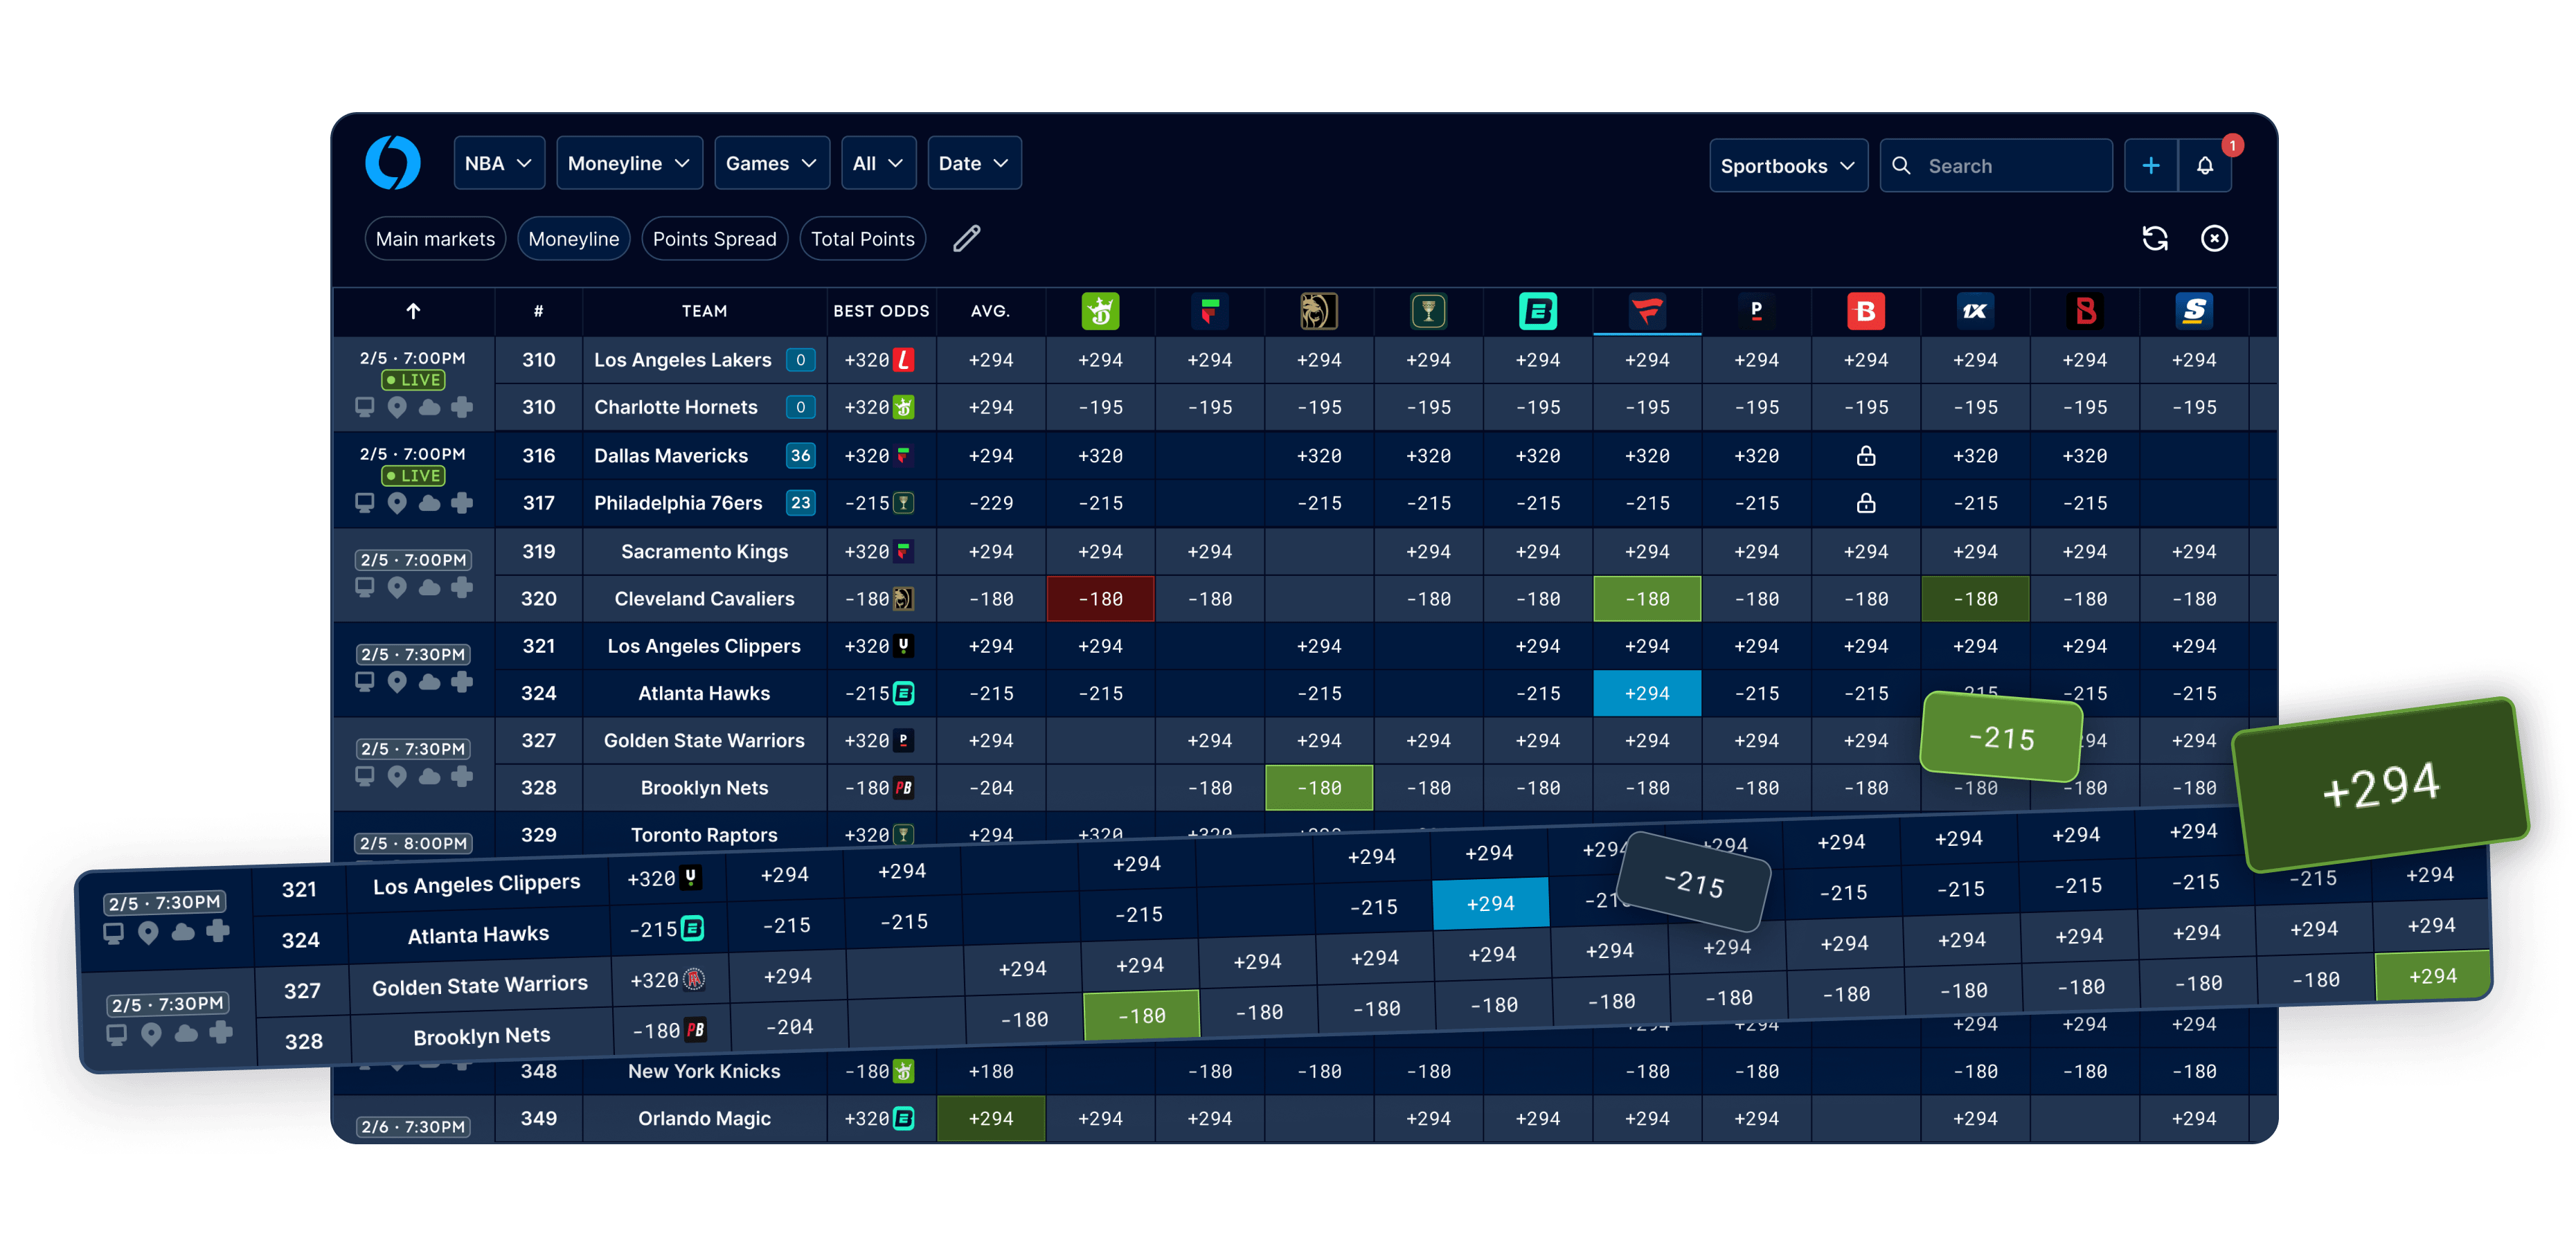Click the refresh odds icon
Viewport: 2576px width, 1246px height.
(2155, 238)
